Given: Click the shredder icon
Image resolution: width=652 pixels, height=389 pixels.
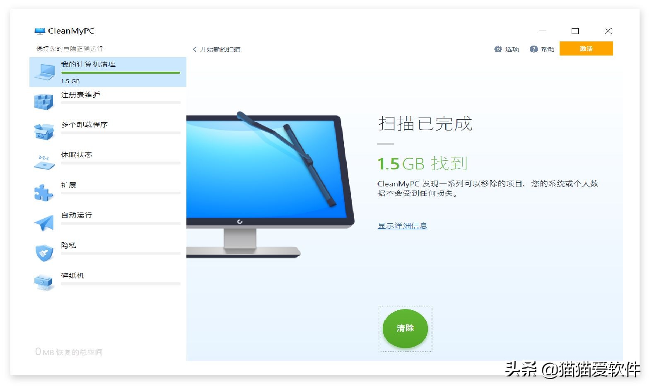Looking at the screenshot, I should click(44, 283).
